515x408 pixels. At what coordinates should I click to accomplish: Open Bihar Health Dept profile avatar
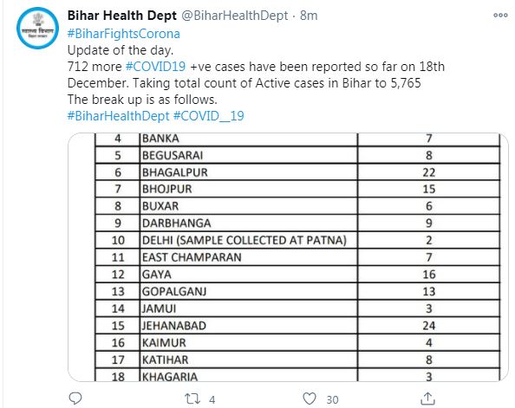pos(37,29)
